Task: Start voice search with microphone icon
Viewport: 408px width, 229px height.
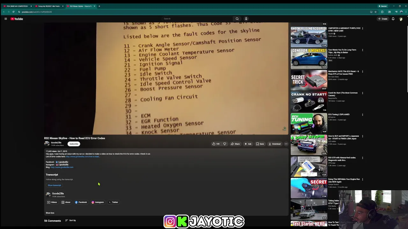Action: pyautogui.click(x=246, y=19)
